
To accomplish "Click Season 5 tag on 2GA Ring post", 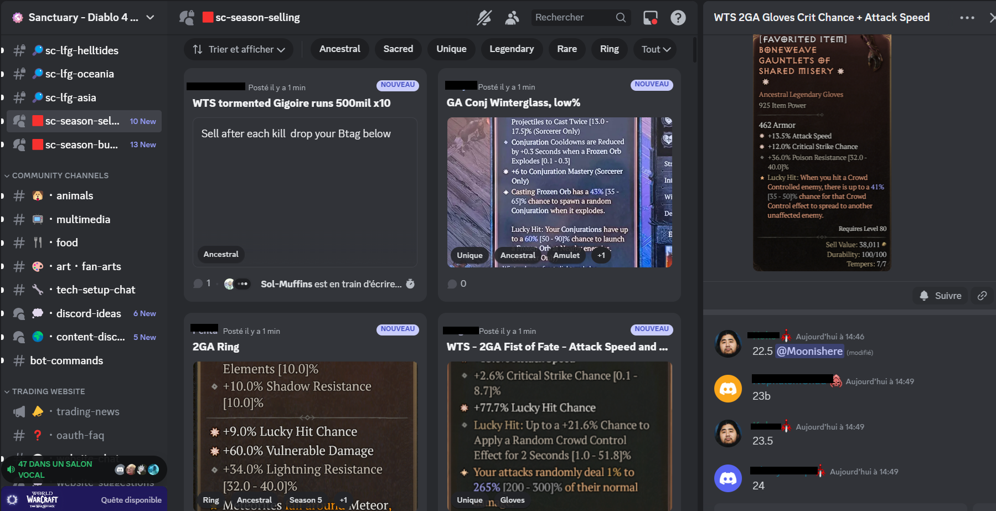I will click(306, 500).
